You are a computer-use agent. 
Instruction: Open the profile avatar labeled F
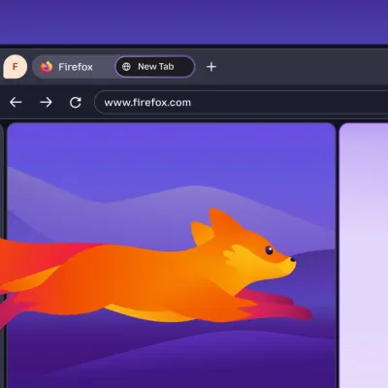[x=15, y=67]
